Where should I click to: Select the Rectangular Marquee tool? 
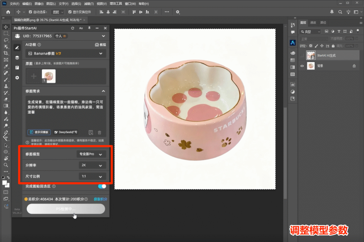pos(6,34)
